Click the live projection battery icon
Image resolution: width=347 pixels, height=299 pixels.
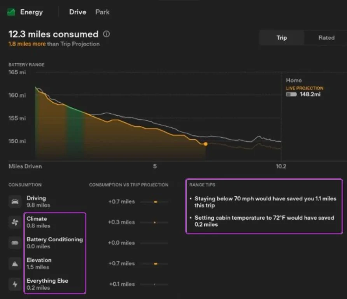291,94
